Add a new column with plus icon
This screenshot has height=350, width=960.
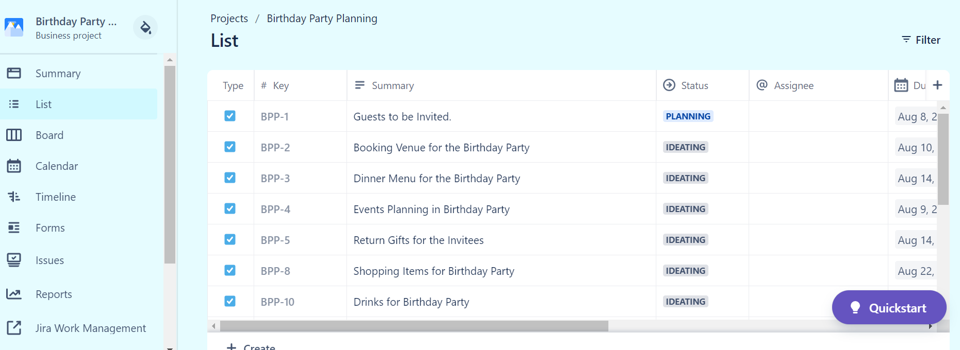[938, 85]
